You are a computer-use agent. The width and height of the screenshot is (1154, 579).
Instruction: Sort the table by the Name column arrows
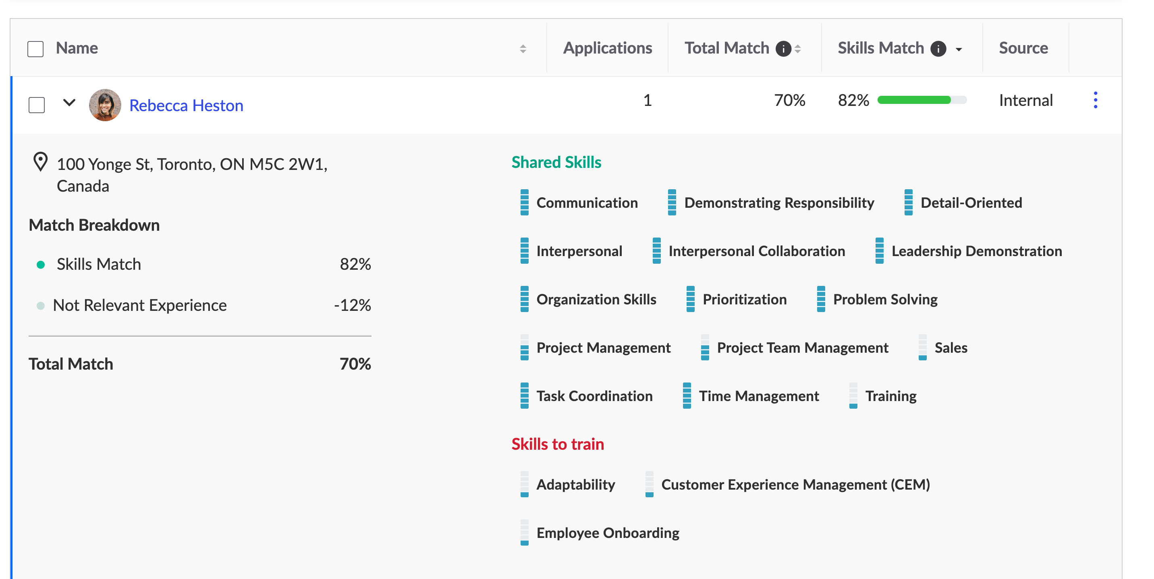tap(523, 49)
